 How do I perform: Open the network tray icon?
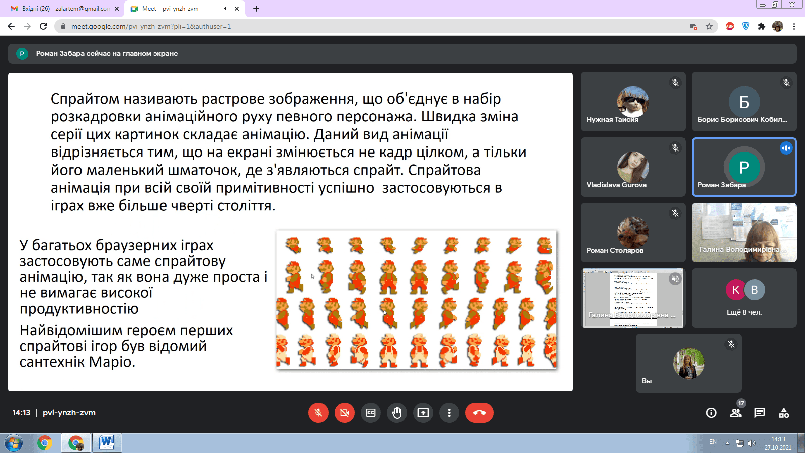[x=740, y=443]
